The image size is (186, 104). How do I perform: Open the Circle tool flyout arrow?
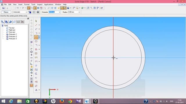coord(39,37)
